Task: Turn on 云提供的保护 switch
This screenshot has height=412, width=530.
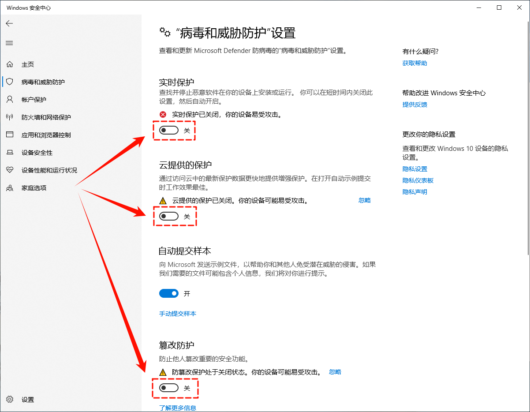Action: [169, 216]
